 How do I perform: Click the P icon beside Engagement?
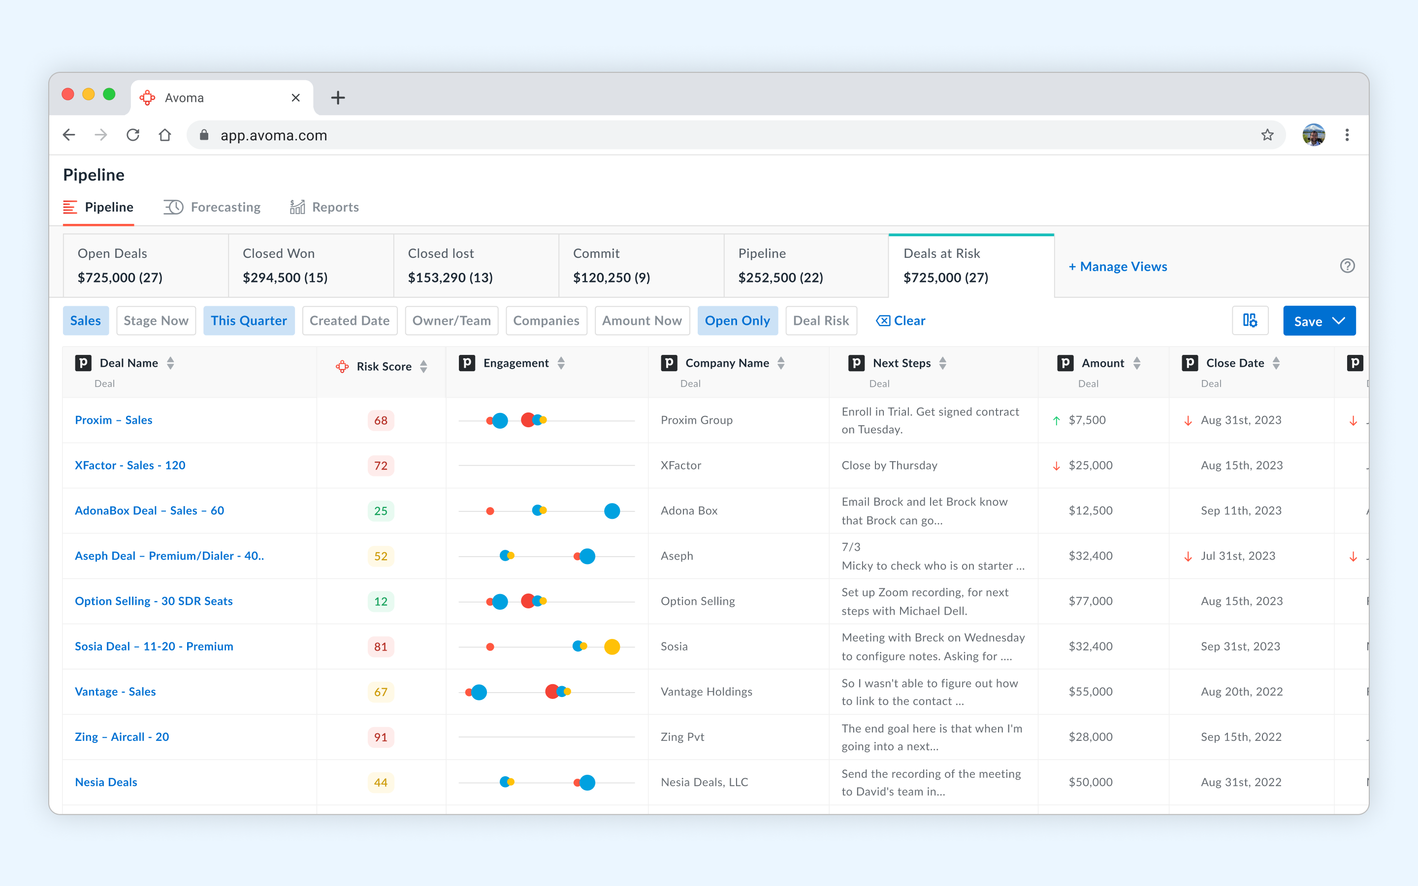pos(467,363)
